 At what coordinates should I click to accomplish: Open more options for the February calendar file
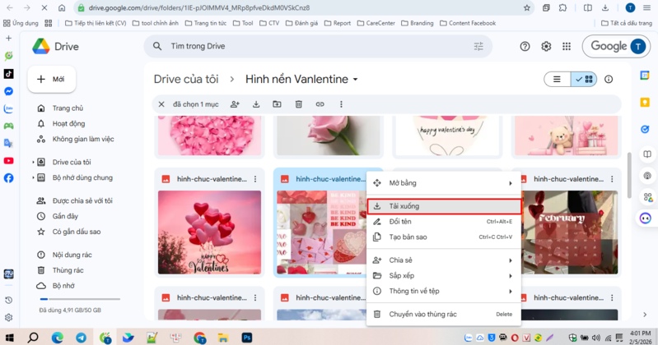click(x=612, y=179)
